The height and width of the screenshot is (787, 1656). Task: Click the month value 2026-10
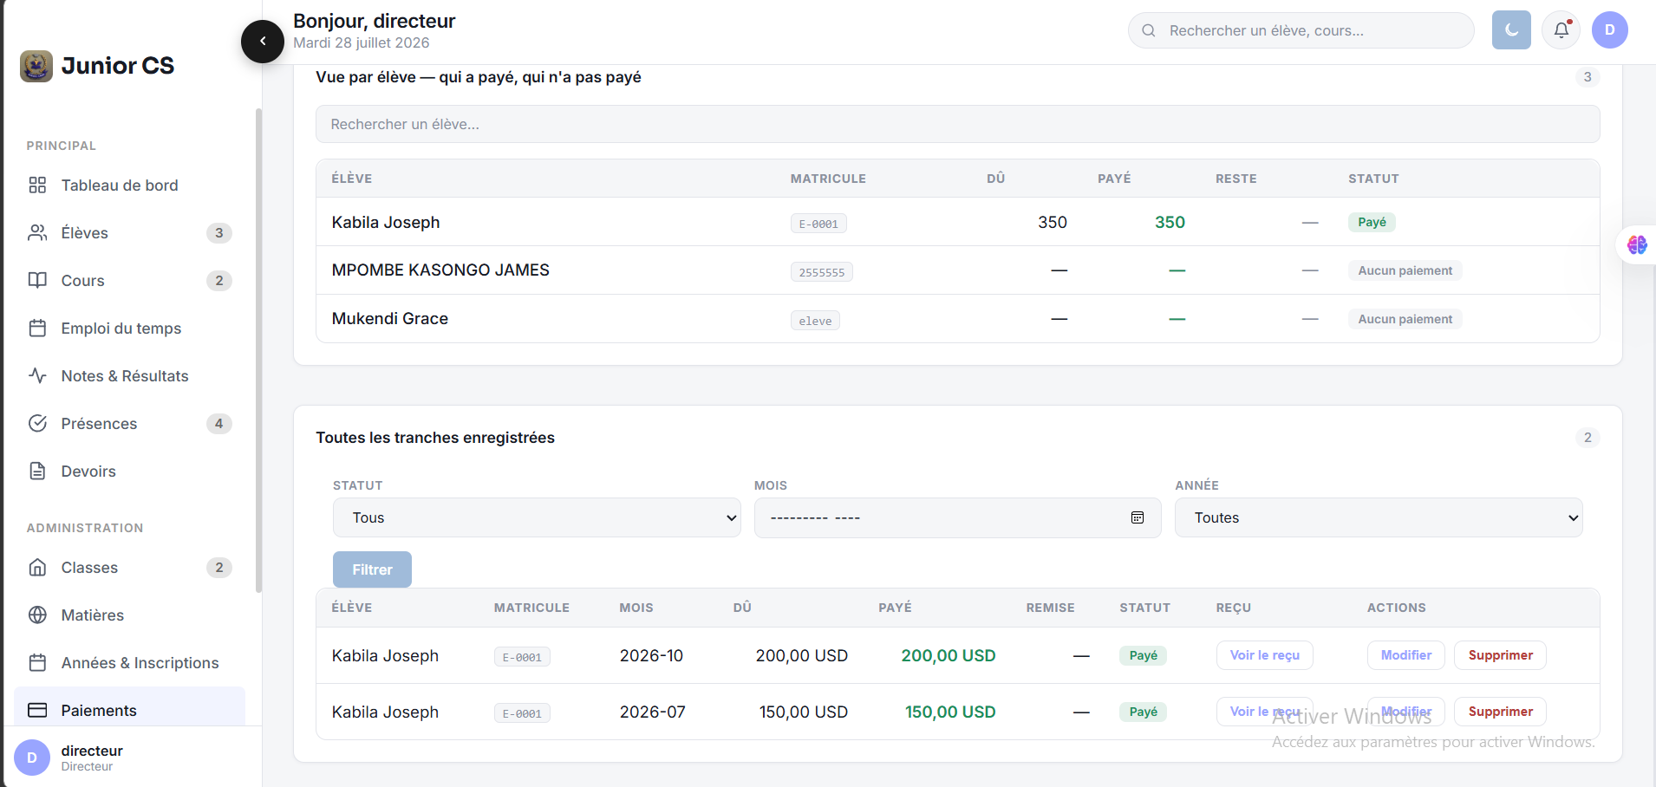pyautogui.click(x=651, y=655)
